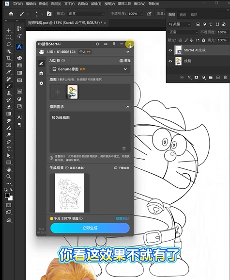Open StartAI layers stack sidebar icon
The image size is (230, 280).
(x=41, y=73)
